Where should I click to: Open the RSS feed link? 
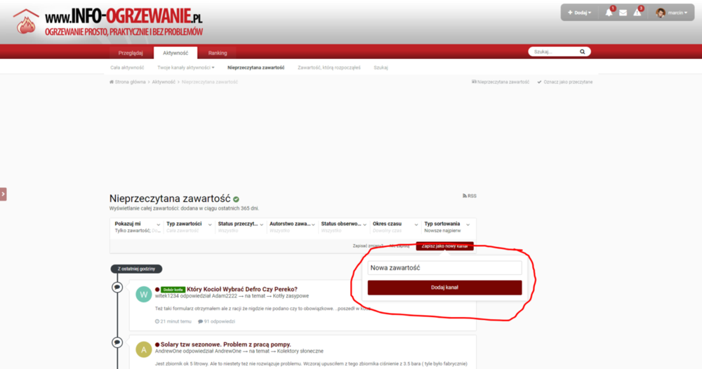(x=470, y=196)
